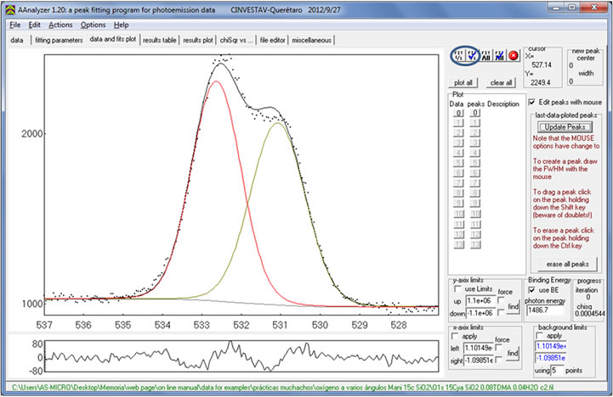Open the Options menu

coord(94,25)
